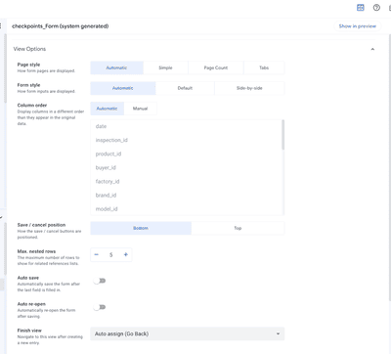Screen dimensions: 391x354
Task: Click the column order list scrollbar
Action: pyautogui.click(x=282, y=135)
